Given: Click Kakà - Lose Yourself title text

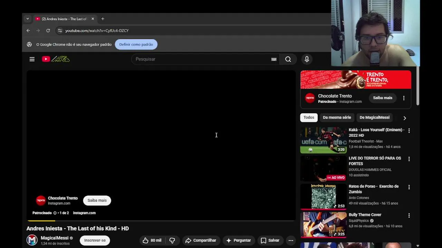Looking at the screenshot, I should coord(376,133).
